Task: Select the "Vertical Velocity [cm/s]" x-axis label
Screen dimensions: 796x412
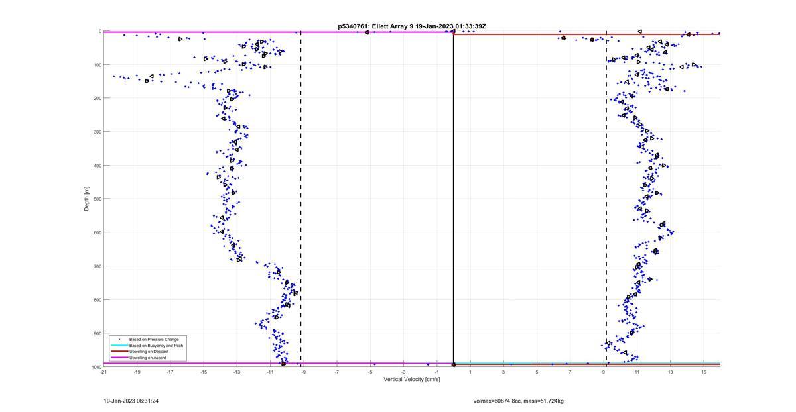Action: point(412,379)
